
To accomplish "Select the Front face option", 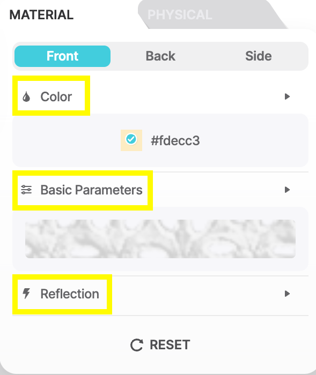I will 62,56.
